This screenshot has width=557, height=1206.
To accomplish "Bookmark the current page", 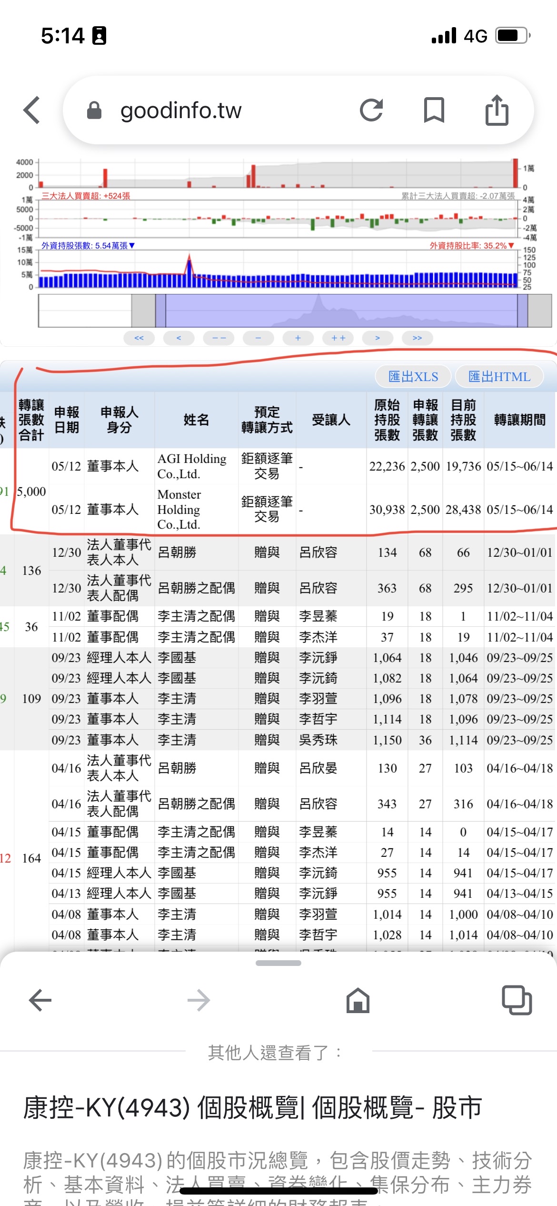I will pyautogui.click(x=434, y=111).
